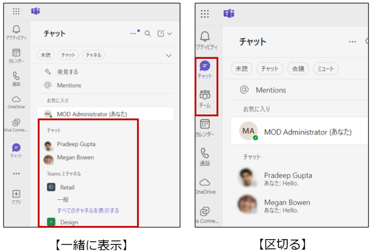Image resolution: width=376 pixels, height=251 pixels.
Task: Select 未読 filter in left screenshot
Action: click(x=46, y=55)
